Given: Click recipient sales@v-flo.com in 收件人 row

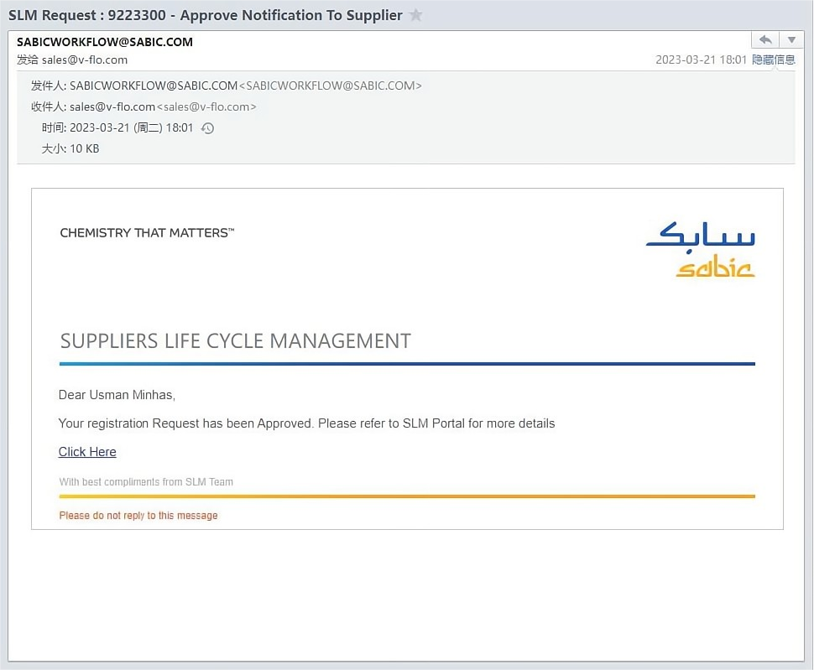Looking at the screenshot, I should tap(112, 106).
